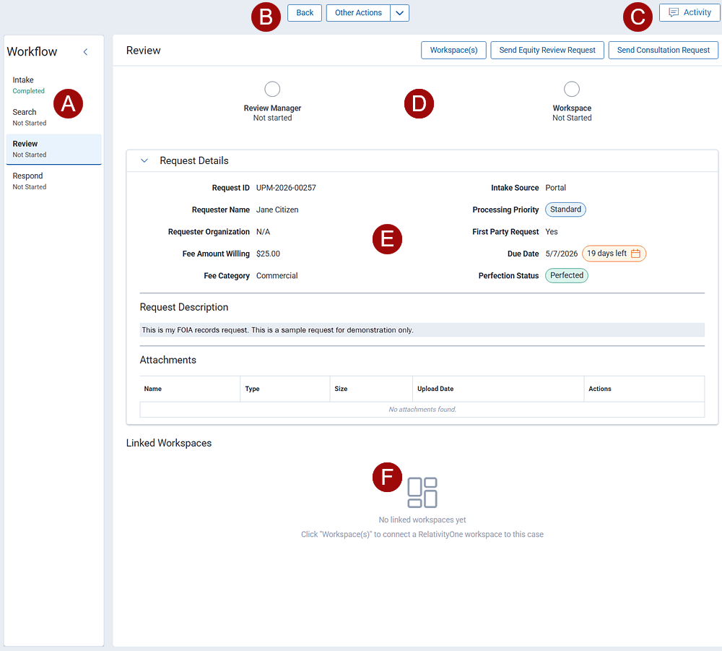Viewport: 722px width, 651px height.
Task: Collapse the Workflow sidebar chevron
Action: tap(85, 52)
